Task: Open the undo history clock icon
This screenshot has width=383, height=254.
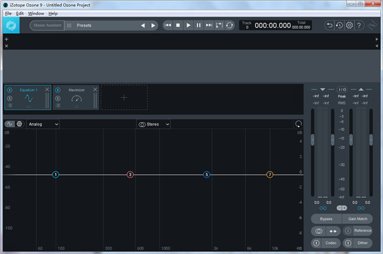Action: click(340, 25)
